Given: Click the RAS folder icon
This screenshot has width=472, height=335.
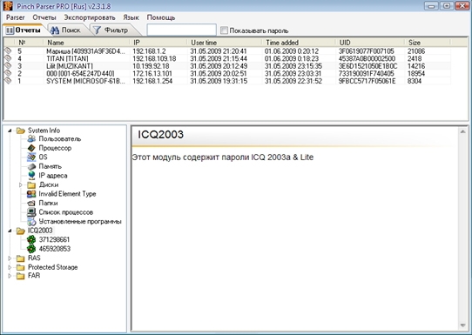Looking at the screenshot, I should click(21, 258).
